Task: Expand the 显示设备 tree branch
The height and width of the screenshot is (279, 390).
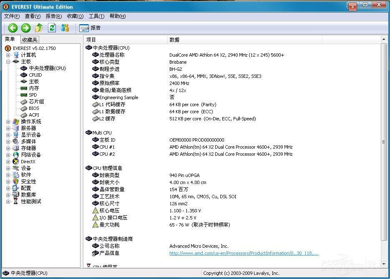Action: pos(8,135)
